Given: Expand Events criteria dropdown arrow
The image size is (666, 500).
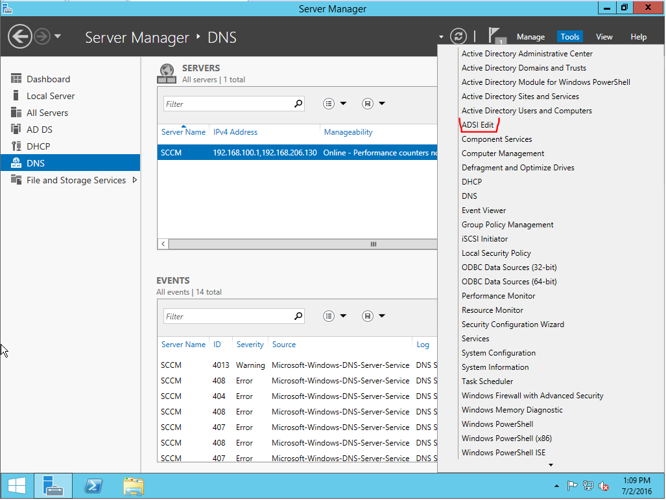Looking at the screenshot, I should (343, 316).
